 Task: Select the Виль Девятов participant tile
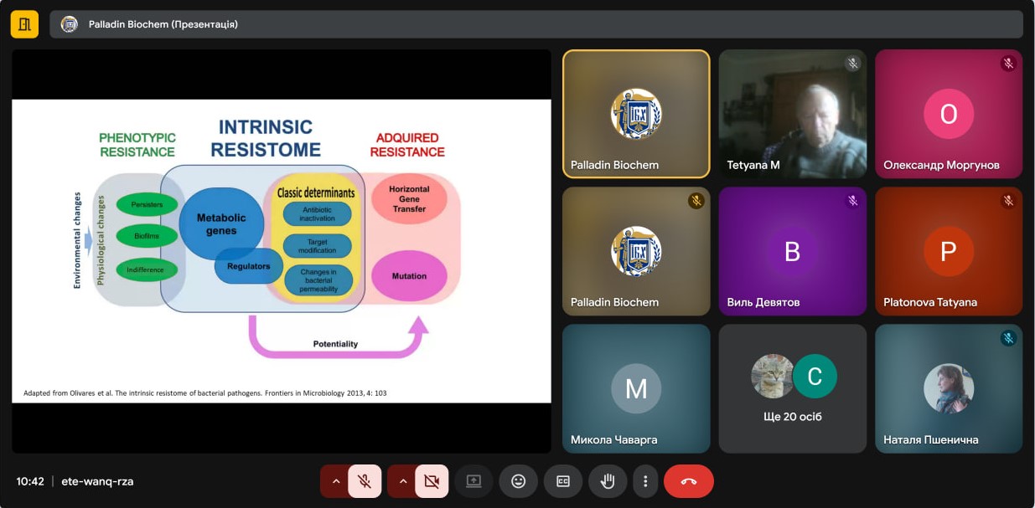pos(793,251)
